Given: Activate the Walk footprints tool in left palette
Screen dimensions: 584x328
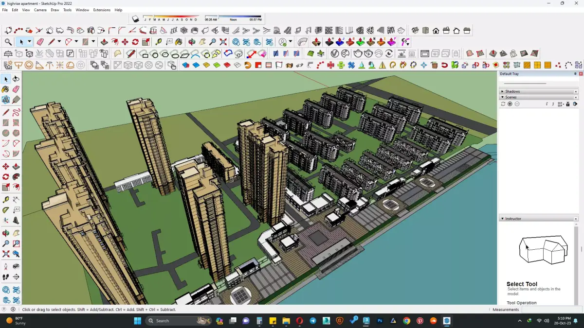Looking at the screenshot, I should coord(6,277).
